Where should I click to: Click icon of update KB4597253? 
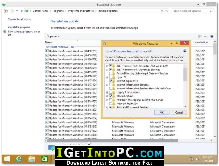coord(47,51)
